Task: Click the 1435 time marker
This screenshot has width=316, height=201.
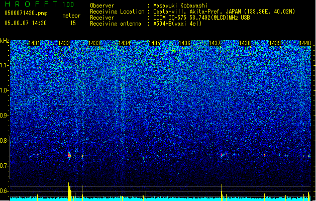Action: [154, 43]
